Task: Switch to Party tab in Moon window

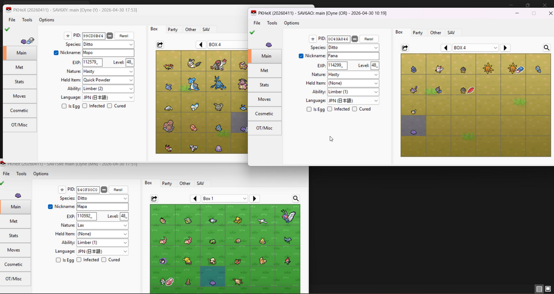Action: (x=167, y=183)
